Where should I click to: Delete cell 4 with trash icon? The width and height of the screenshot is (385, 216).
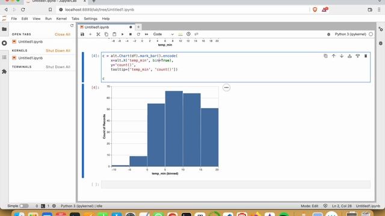tap(366, 56)
